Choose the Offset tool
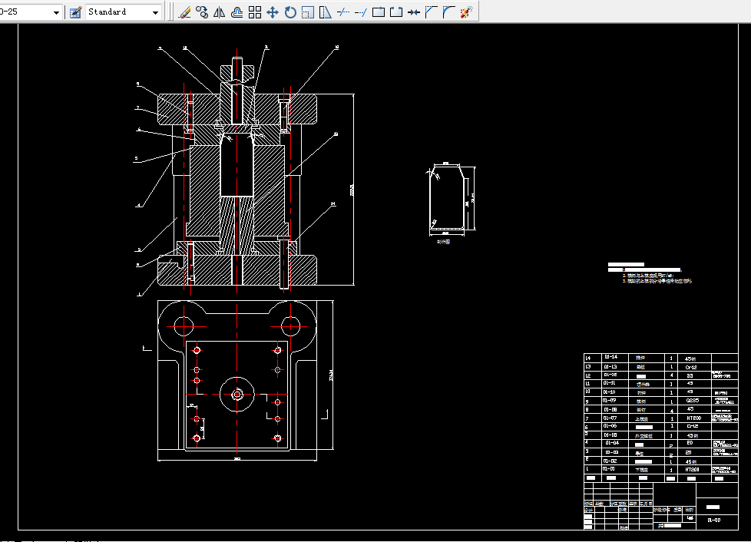This screenshot has width=751, height=542. [237, 12]
